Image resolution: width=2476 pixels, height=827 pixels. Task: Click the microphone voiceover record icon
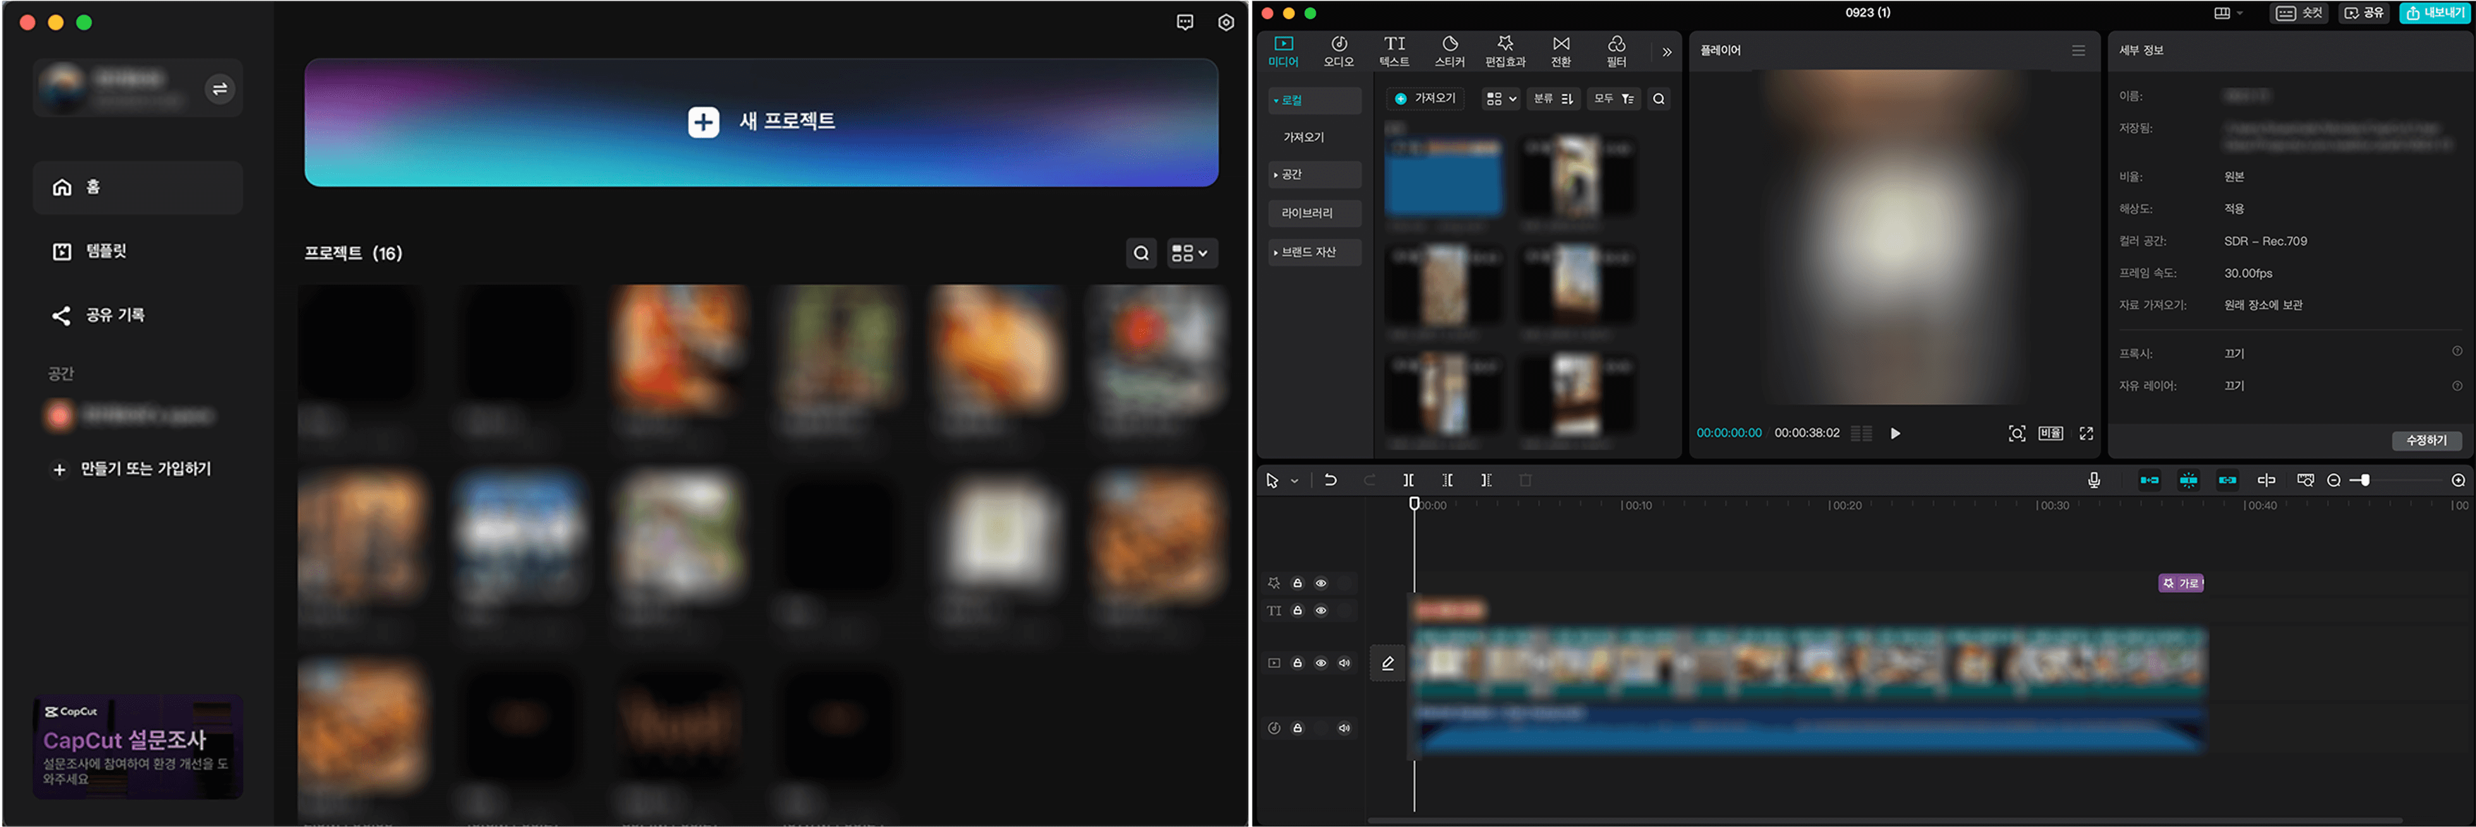2094,480
